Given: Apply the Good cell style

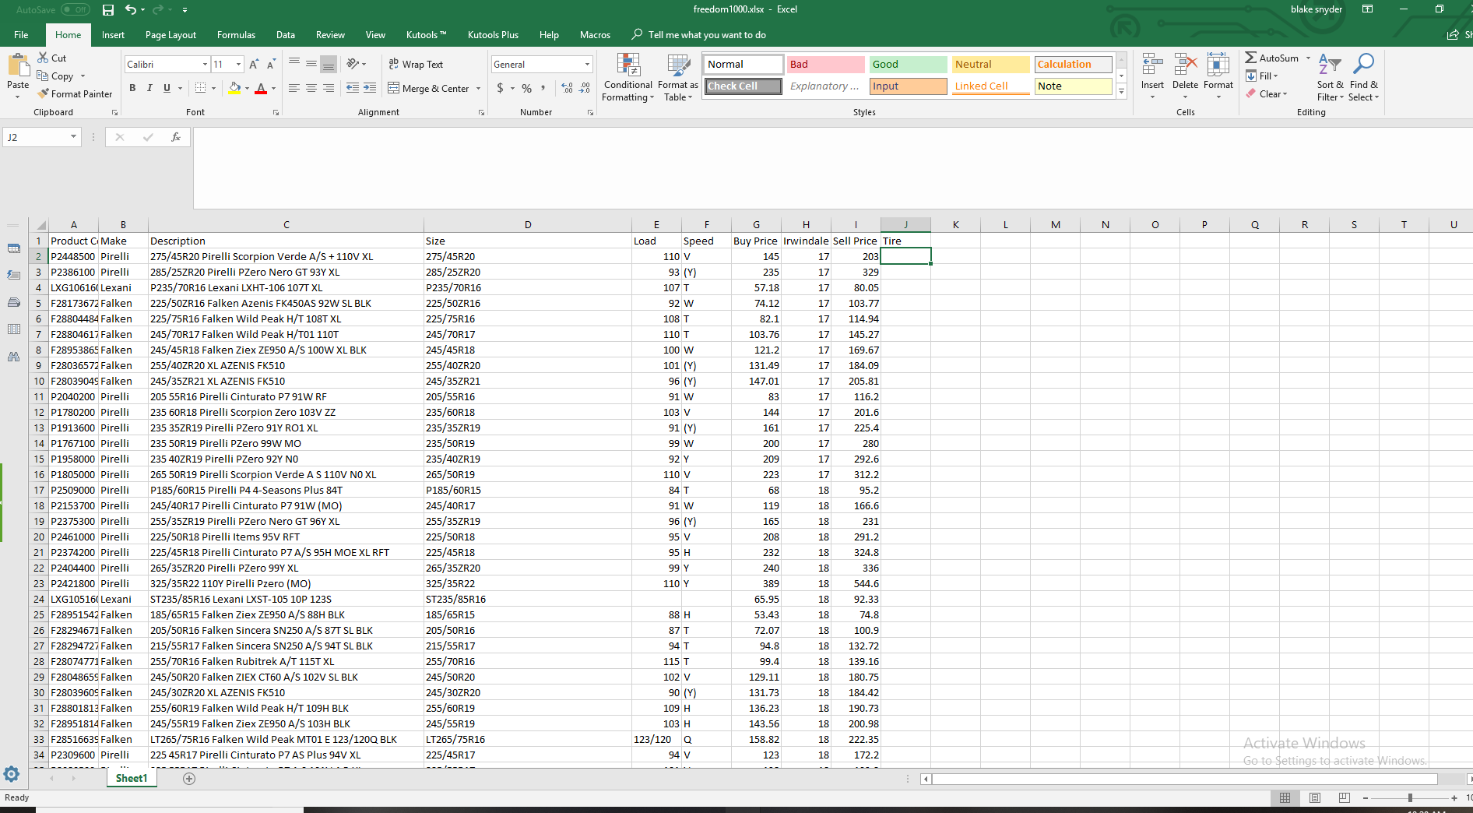Looking at the screenshot, I should pyautogui.click(x=908, y=65).
